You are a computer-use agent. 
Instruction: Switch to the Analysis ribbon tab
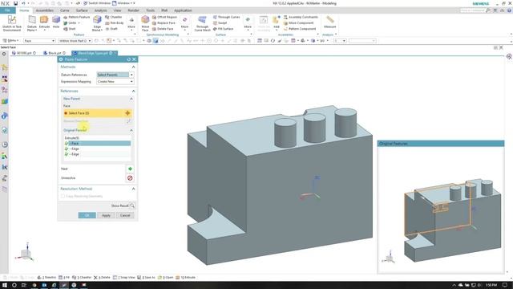click(100, 10)
